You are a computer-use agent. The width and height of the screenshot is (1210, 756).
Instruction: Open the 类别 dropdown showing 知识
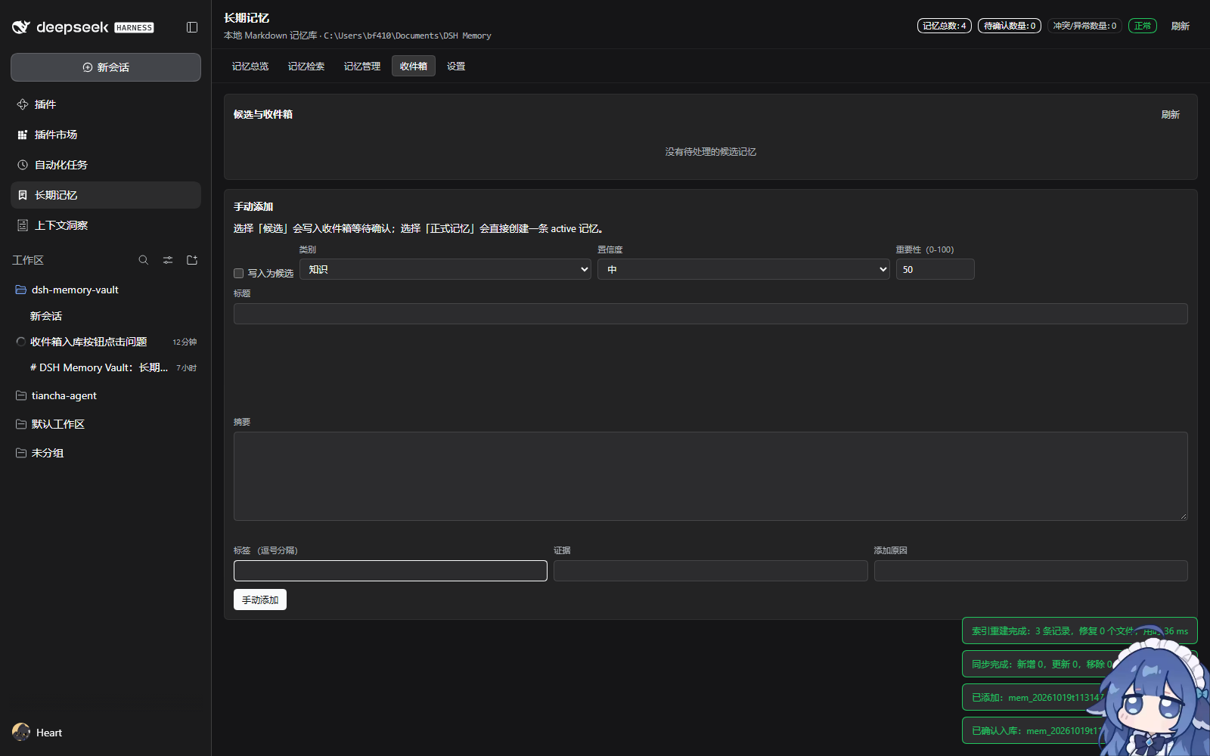click(x=445, y=269)
